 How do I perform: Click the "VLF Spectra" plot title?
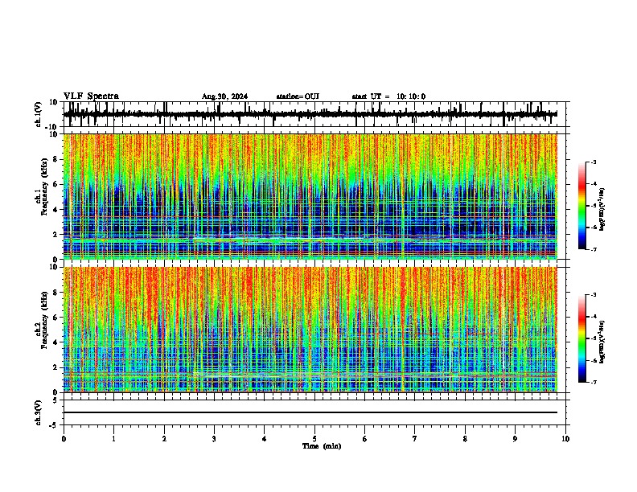(x=91, y=96)
